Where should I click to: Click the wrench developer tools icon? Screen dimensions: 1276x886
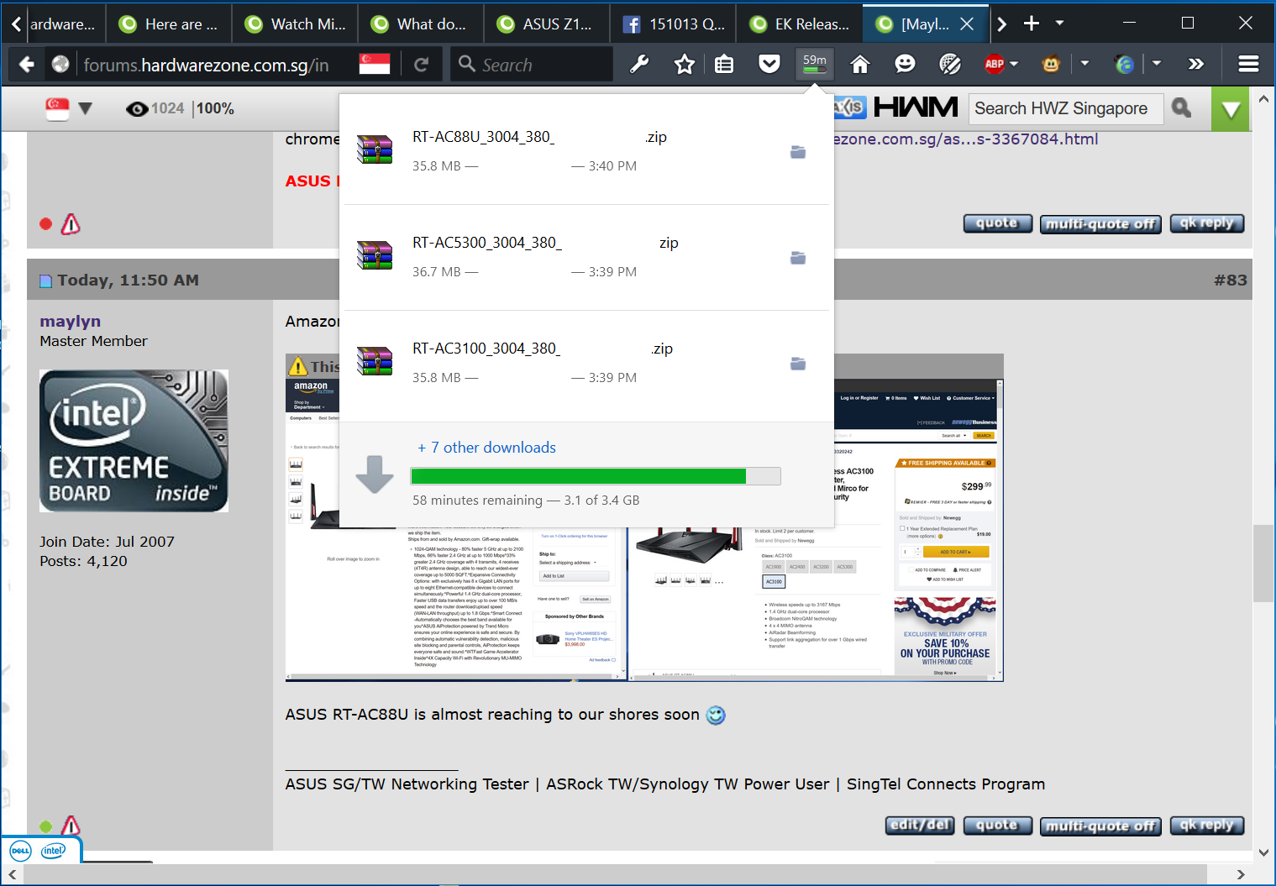(639, 64)
